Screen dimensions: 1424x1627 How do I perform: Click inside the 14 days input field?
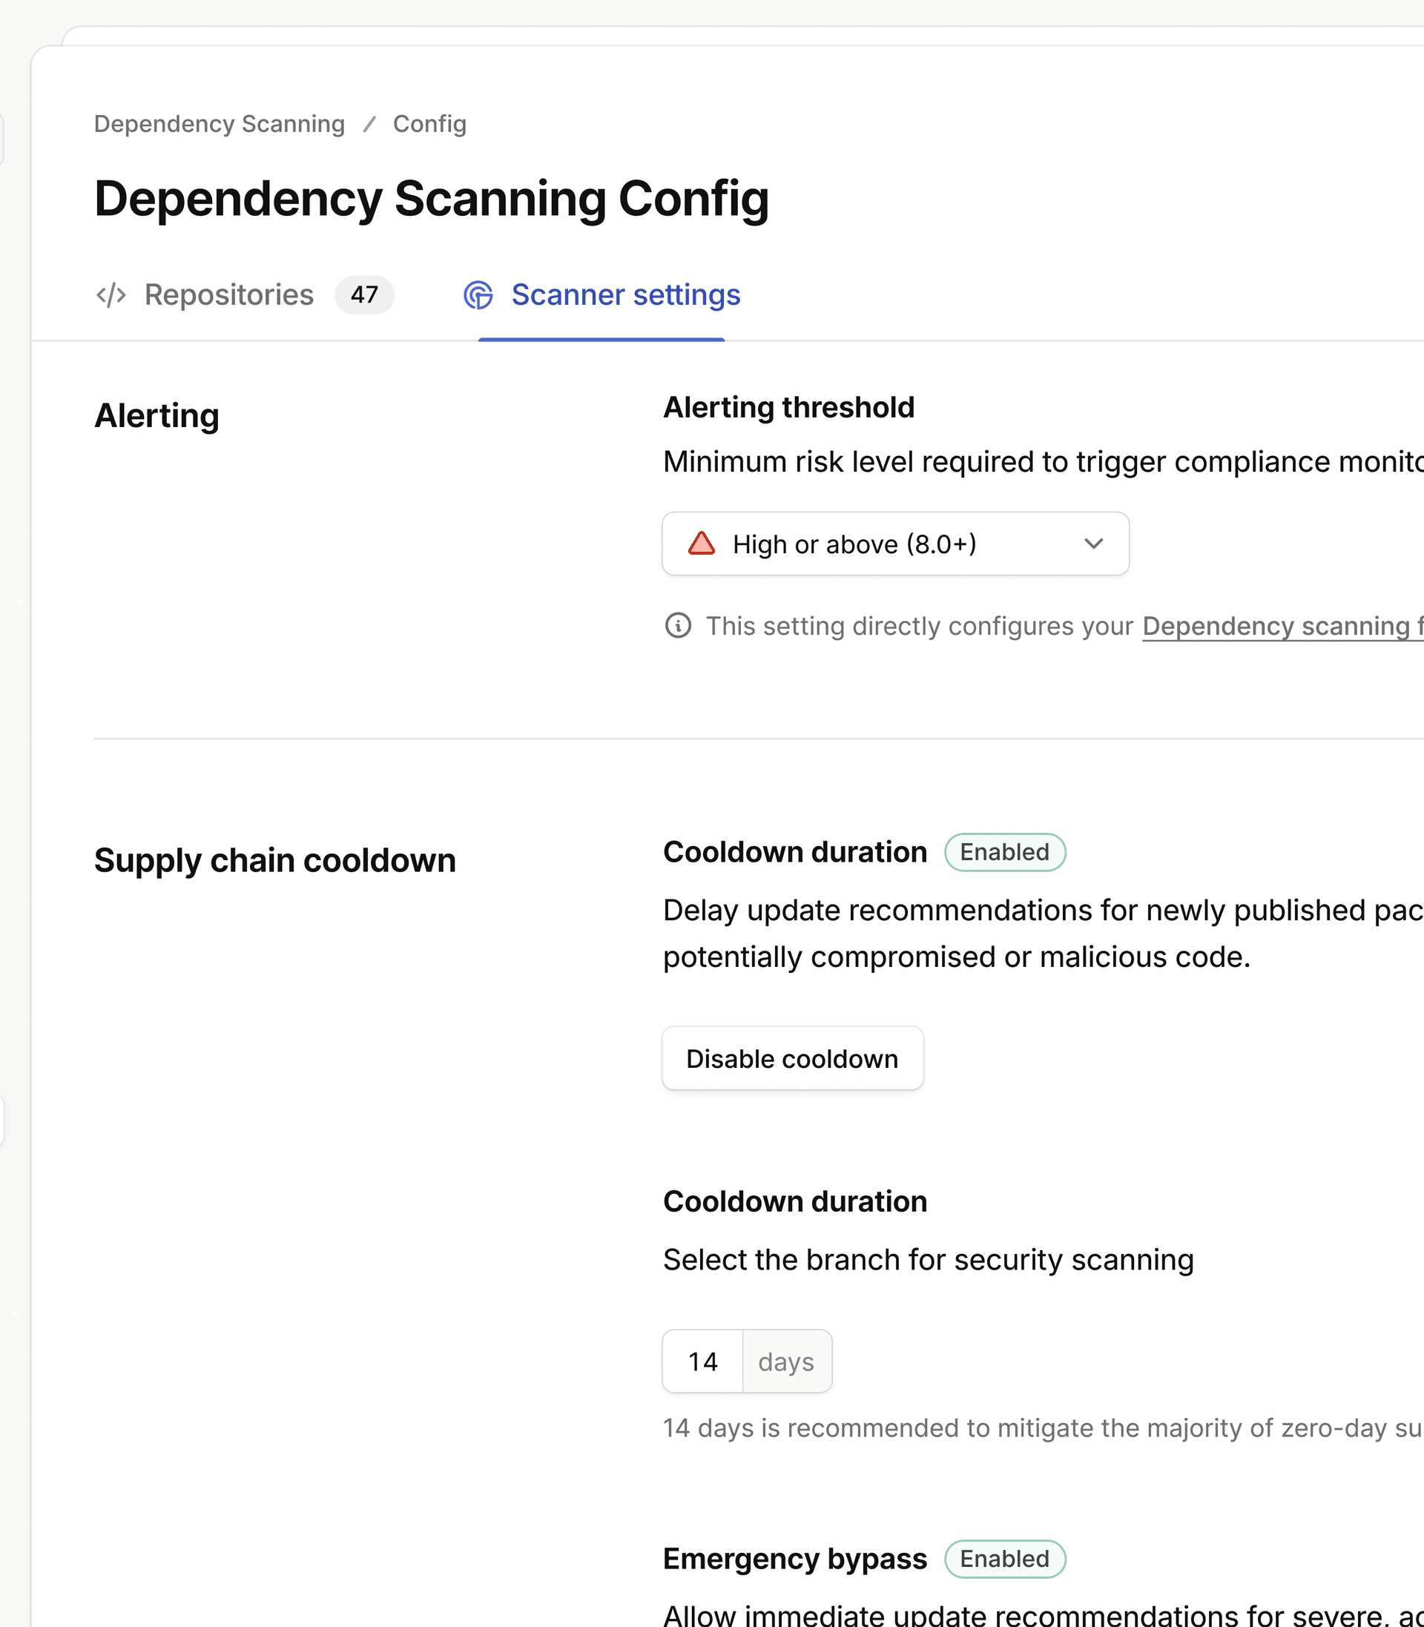(x=702, y=1361)
